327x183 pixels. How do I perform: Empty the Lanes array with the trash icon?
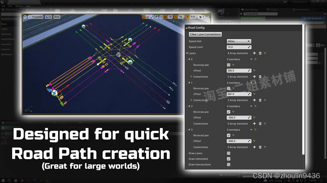point(260,53)
